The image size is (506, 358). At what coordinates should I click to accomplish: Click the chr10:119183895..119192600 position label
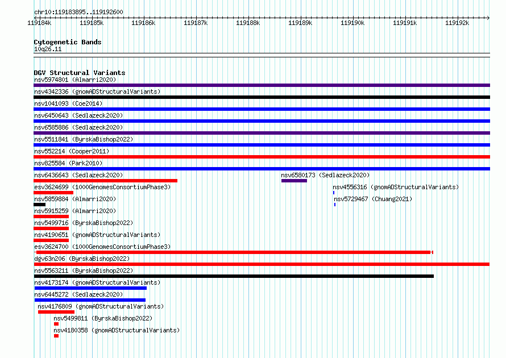[78, 13]
